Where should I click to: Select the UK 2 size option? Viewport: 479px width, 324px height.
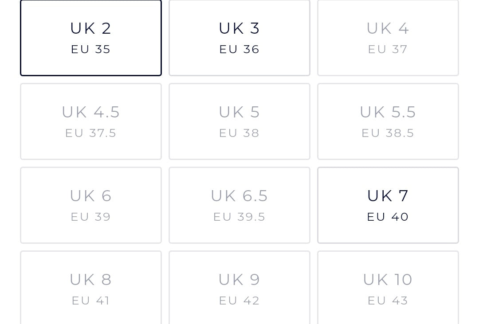point(91,38)
